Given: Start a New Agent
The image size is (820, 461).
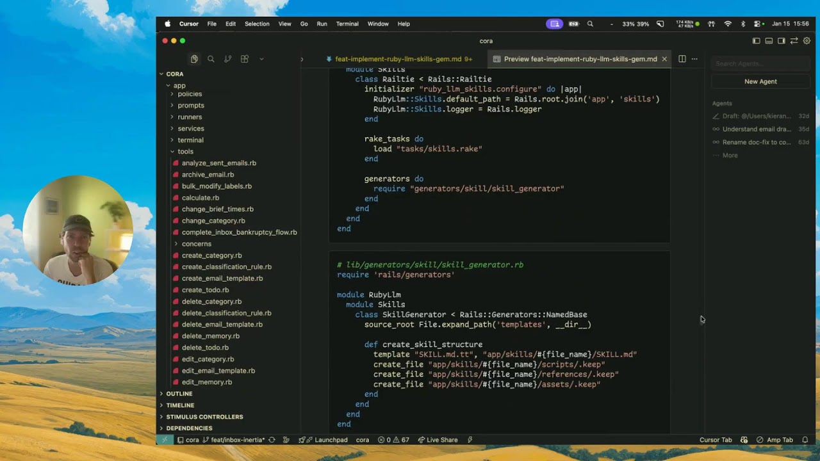Looking at the screenshot, I should click(x=760, y=81).
